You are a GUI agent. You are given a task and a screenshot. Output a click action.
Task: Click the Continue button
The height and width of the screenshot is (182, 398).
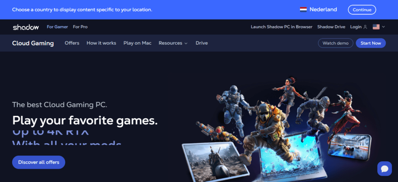tap(362, 10)
